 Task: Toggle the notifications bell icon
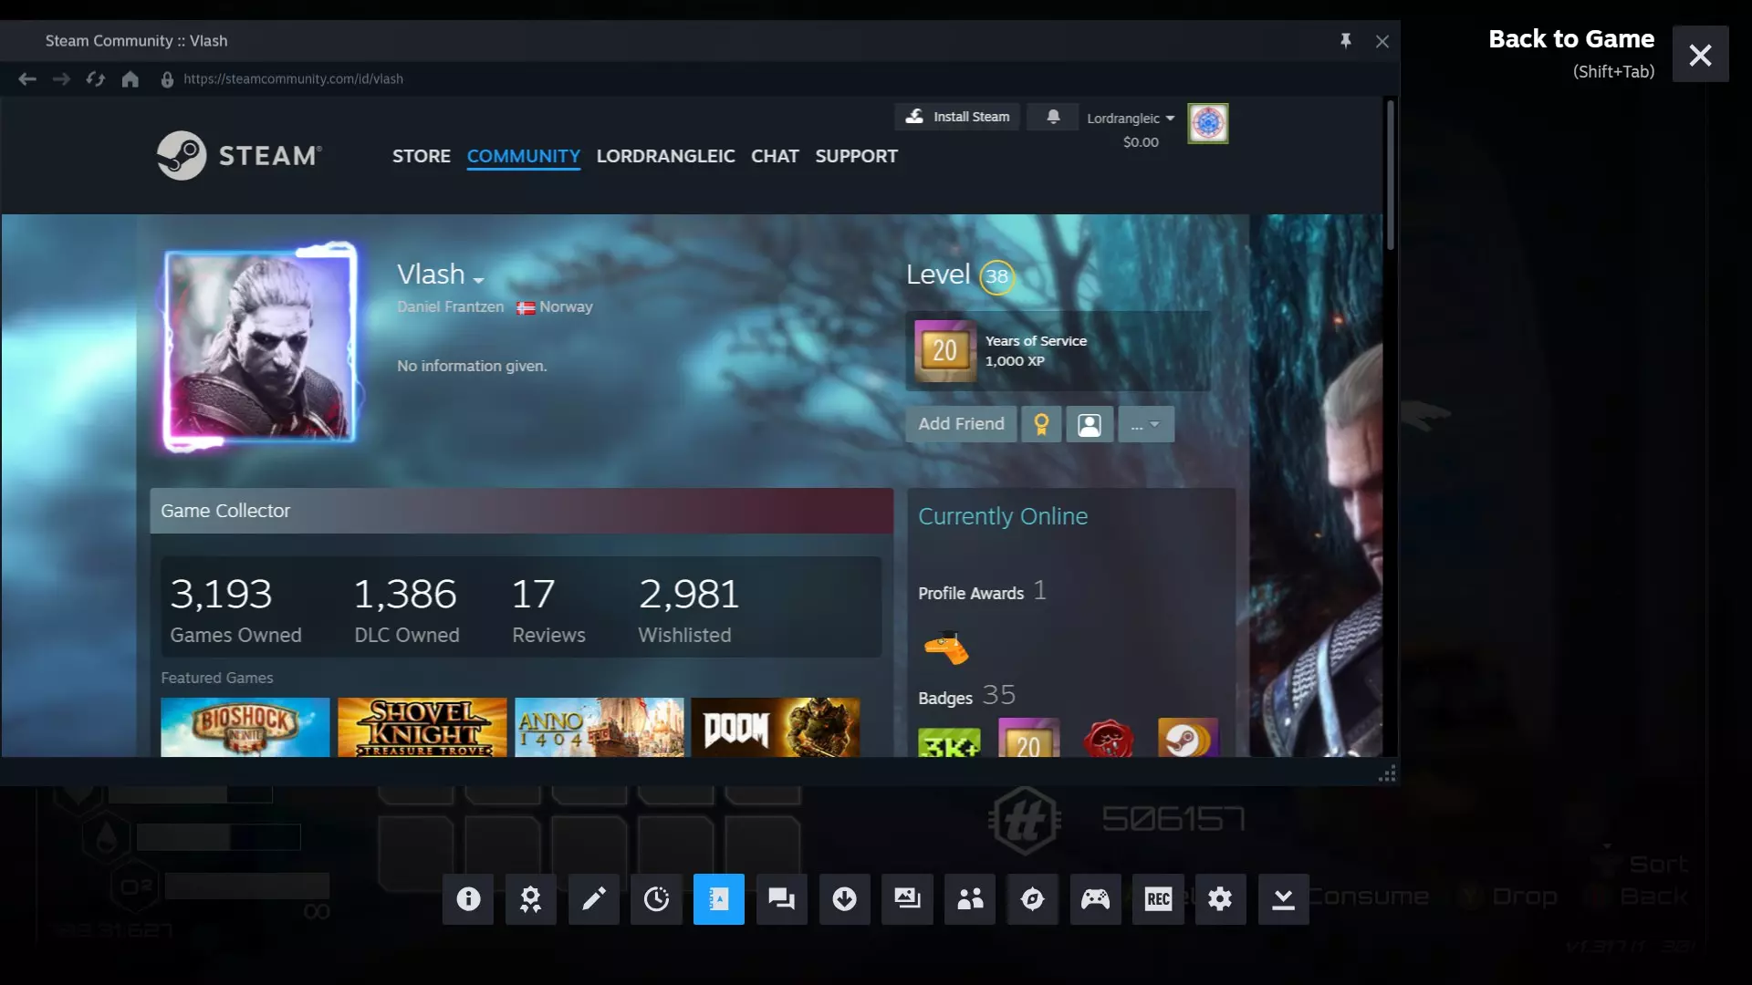coord(1053,117)
